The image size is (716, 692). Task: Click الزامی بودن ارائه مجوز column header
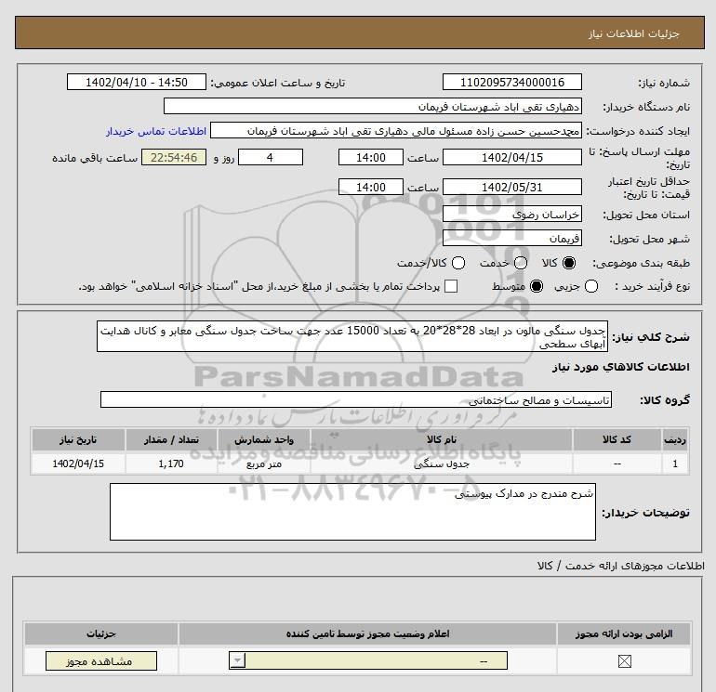624,634
